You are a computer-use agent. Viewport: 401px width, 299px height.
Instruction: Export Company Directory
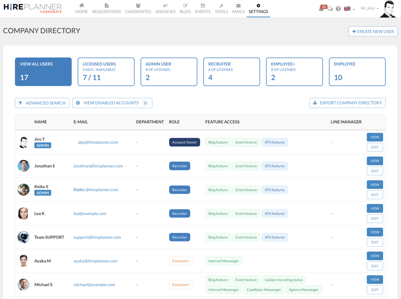point(347,103)
